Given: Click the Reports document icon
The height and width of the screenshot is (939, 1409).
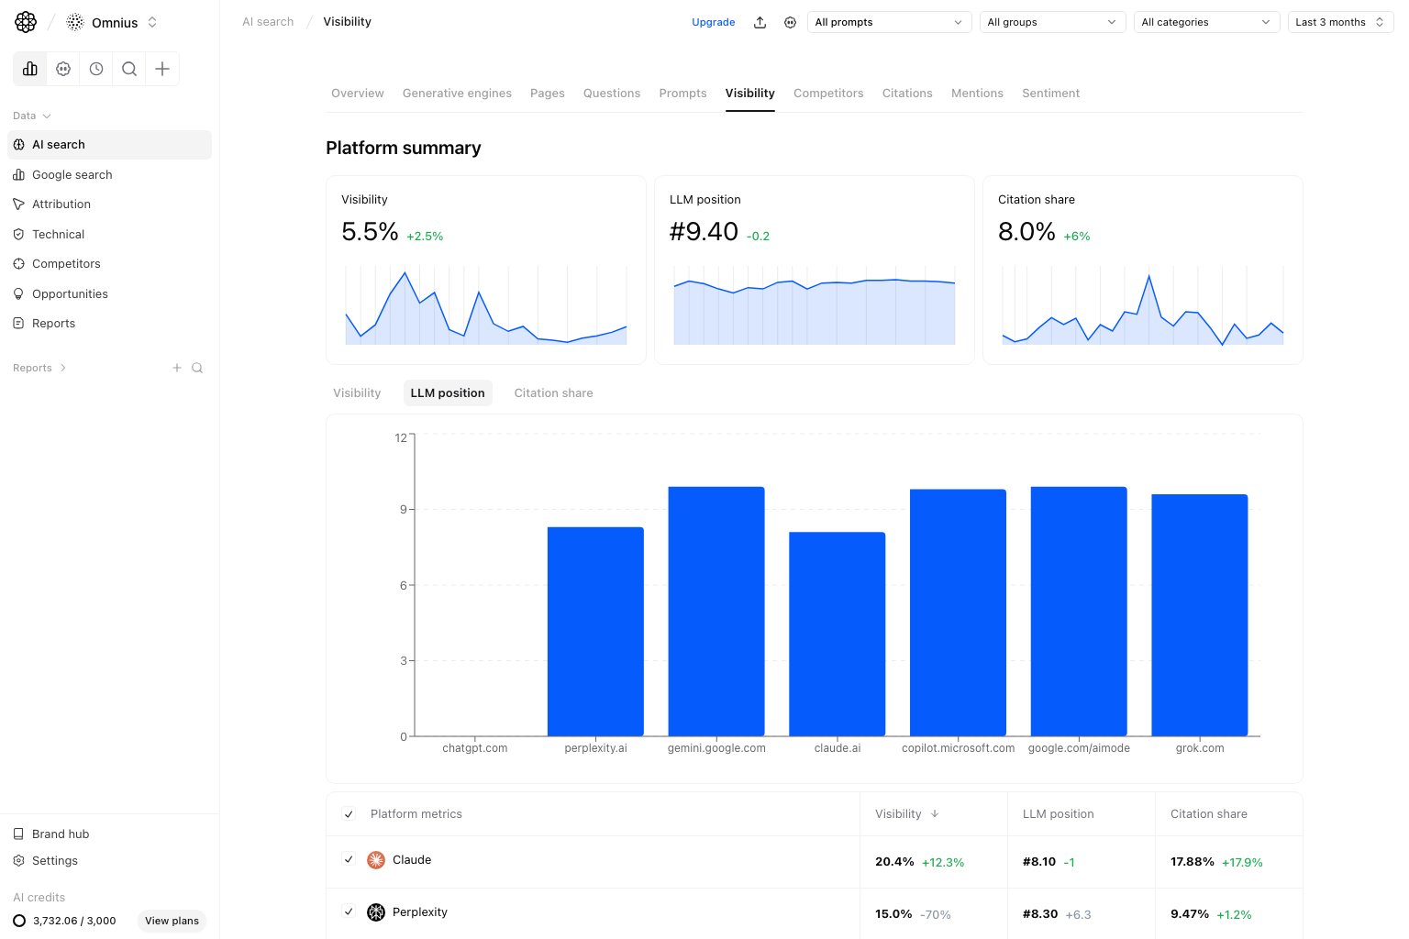Looking at the screenshot, I should click(18, 324).
